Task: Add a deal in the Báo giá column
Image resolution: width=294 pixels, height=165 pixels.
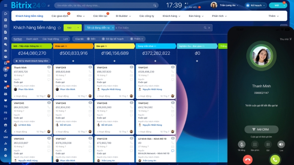Action: click(114, 61)
